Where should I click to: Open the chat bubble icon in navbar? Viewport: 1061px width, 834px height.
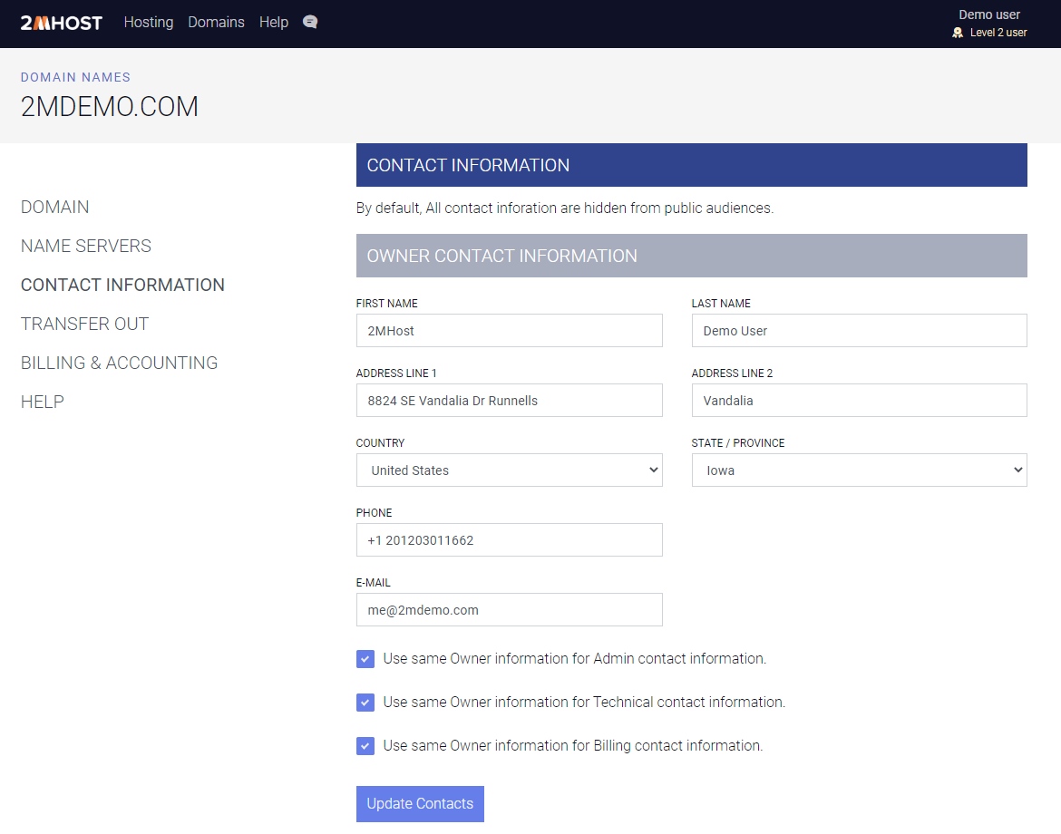coord(310,23)
